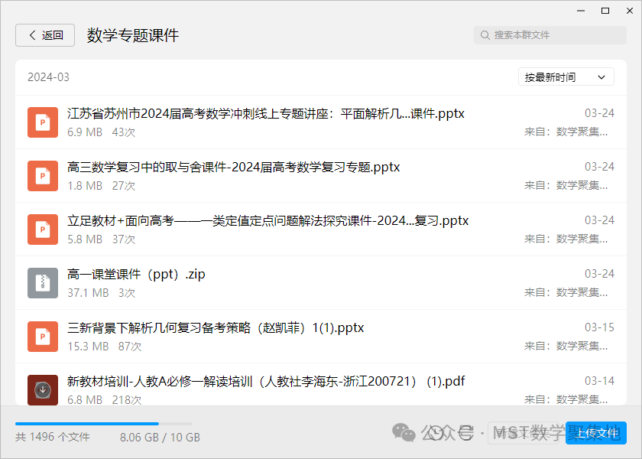Click the 数学专题课件 folder title
Viewport: 642px width, 459px height.
[133, 35]
